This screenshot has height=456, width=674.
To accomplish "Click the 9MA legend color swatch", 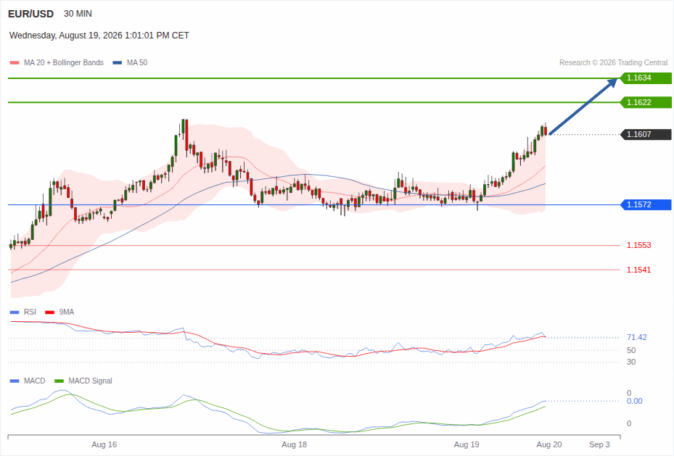I will pos(49,312).
